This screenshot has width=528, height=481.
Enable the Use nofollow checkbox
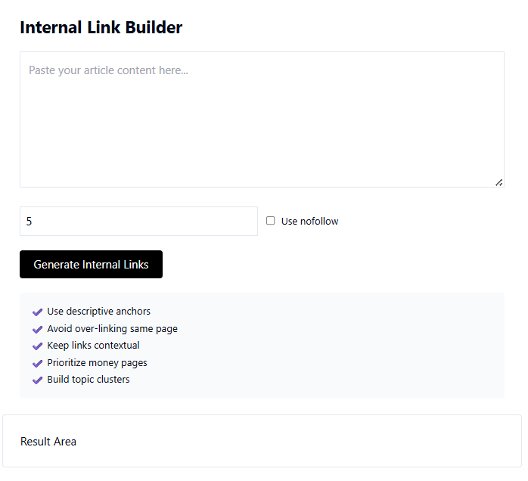click(271, 221)
